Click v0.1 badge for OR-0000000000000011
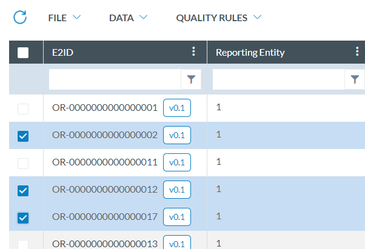 click(177, 162)
